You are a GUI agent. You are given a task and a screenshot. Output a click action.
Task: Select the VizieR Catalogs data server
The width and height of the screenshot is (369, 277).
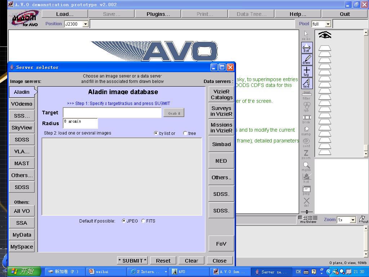[x=221, y=94]
